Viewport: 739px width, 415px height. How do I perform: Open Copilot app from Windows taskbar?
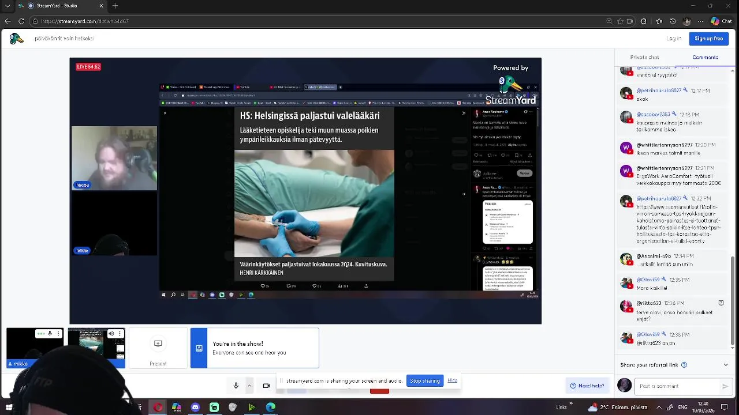point(177,408)
